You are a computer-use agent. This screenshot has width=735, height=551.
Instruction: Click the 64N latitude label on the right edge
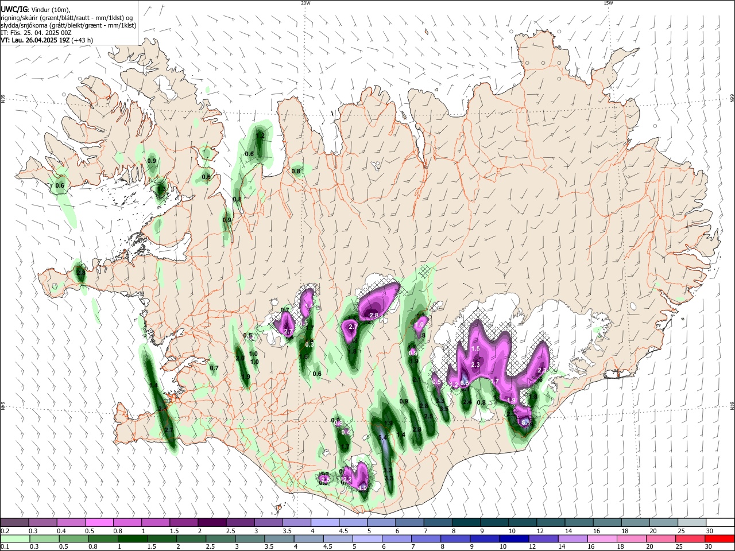pos(732,405)
